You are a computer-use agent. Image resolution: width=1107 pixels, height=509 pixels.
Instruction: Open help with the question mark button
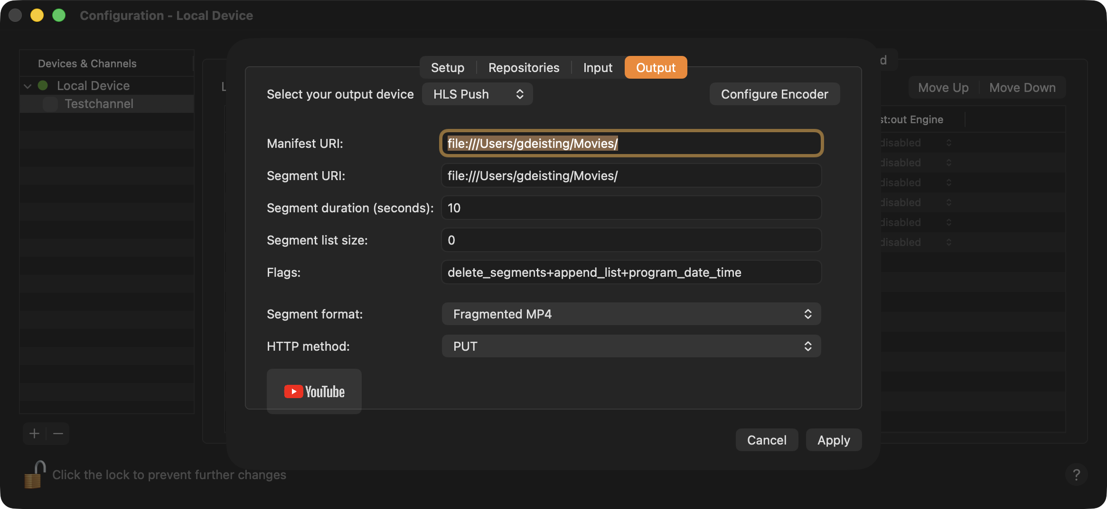click(1077, 474)
